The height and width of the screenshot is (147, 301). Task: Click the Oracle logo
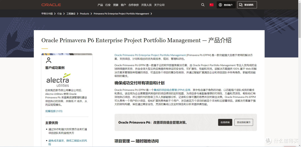click(x=51, y=5)
